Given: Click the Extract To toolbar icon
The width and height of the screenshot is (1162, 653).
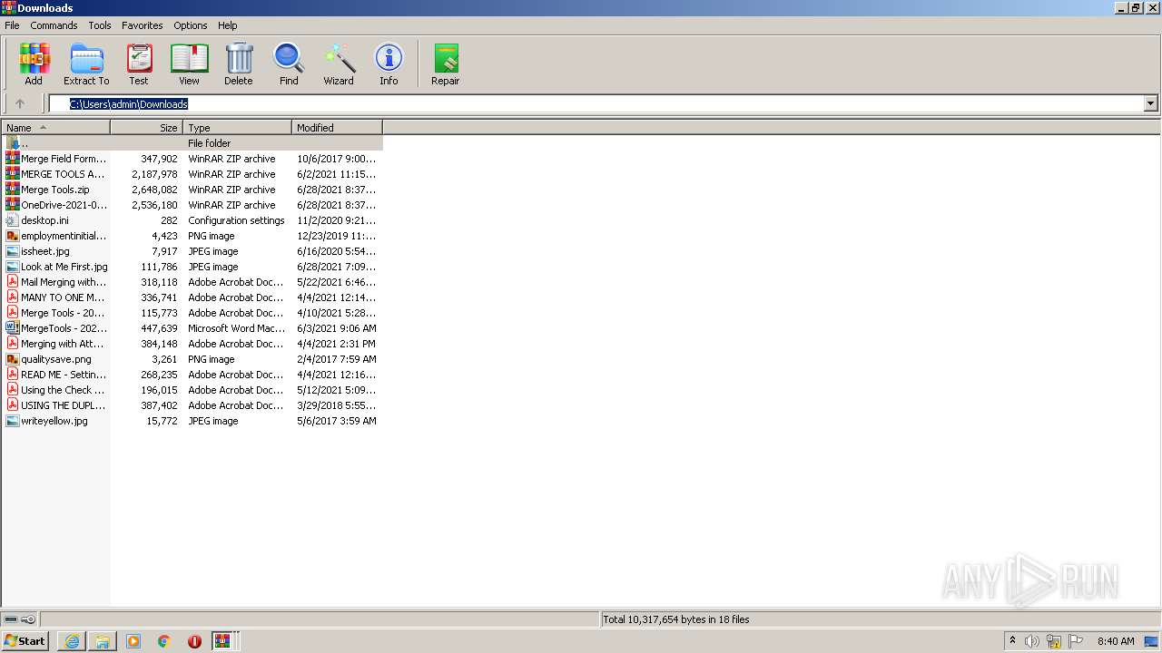Looking at the screenshot, I should [86, 63].
